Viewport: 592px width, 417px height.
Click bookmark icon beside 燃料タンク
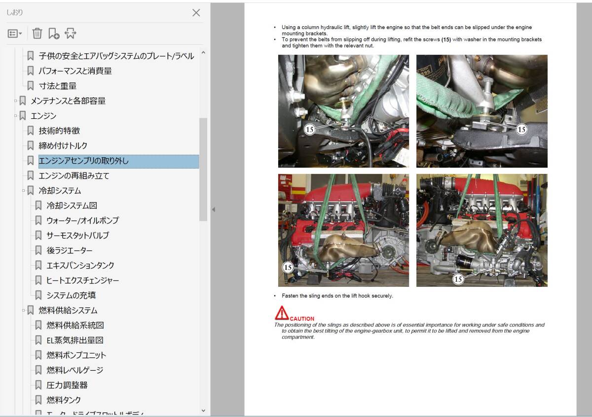[38, 400]
